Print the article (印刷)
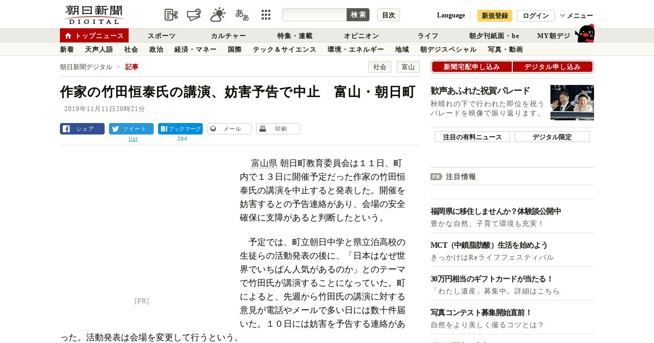The image size is (654, 343). (x=278, y=129)
